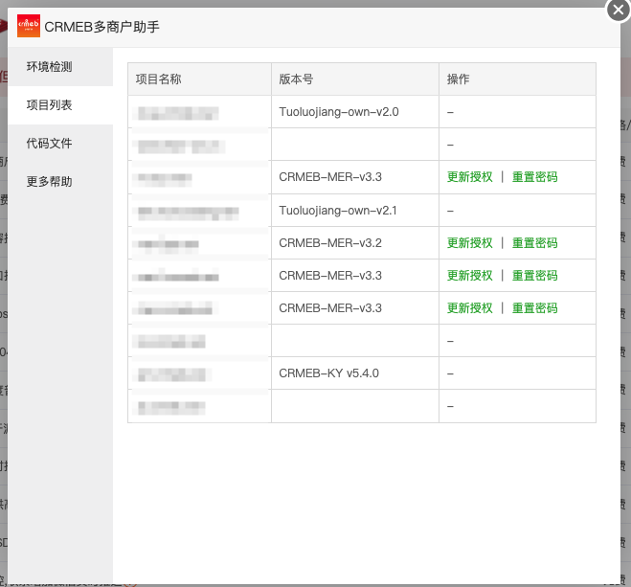Select the 项目列表 tab
The height and width of the screenshot is (587, 631).
(60, 105)
